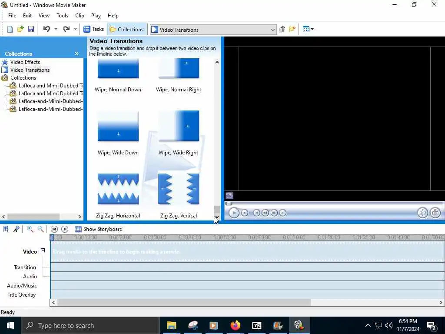Open the Video Transitions collection combo box
The height and width of the screenshot is (334, 445).
(213, 30)
